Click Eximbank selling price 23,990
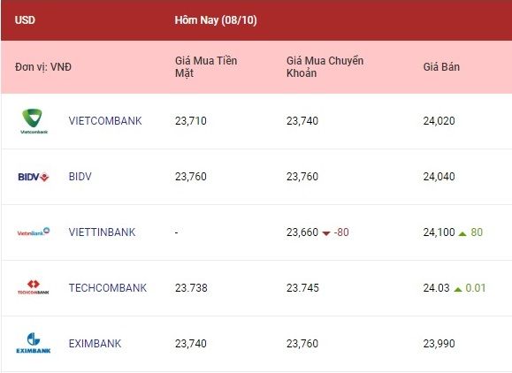 [x=439, y=344]
